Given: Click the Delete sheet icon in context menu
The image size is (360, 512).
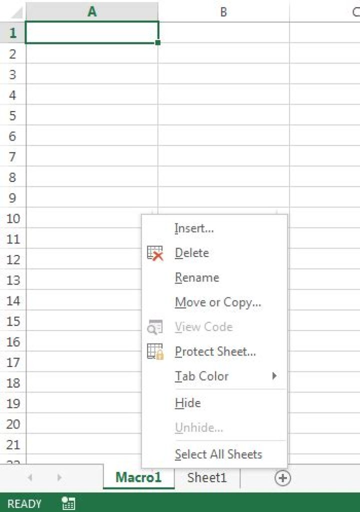Looking at the screenshot, I should pos(155,253).
